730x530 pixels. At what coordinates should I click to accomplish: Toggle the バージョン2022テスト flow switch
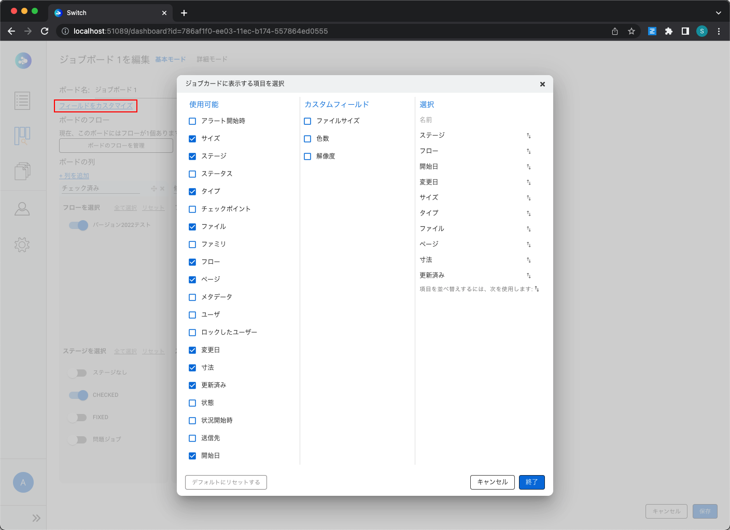[78, 225]
